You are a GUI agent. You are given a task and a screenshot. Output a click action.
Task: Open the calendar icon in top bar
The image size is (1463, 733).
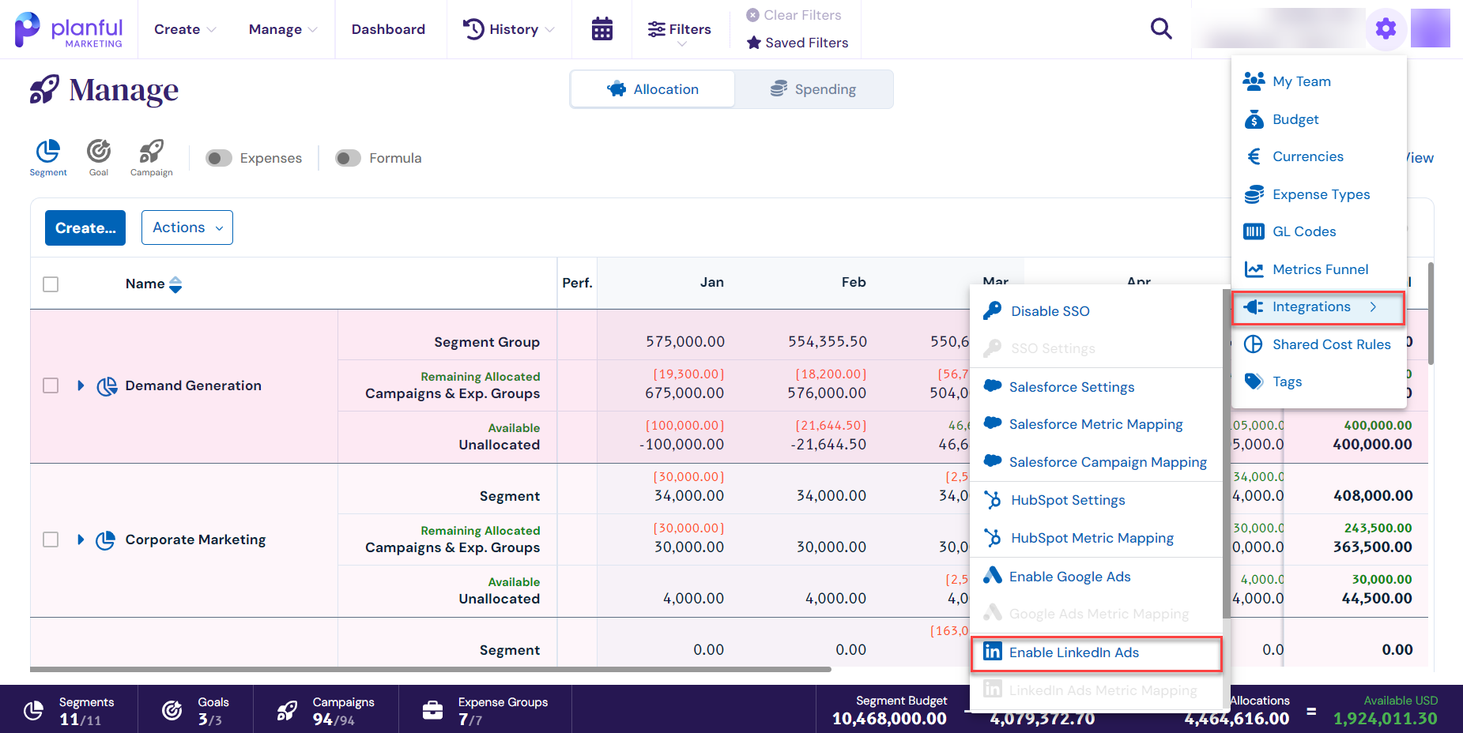[602, 29]
